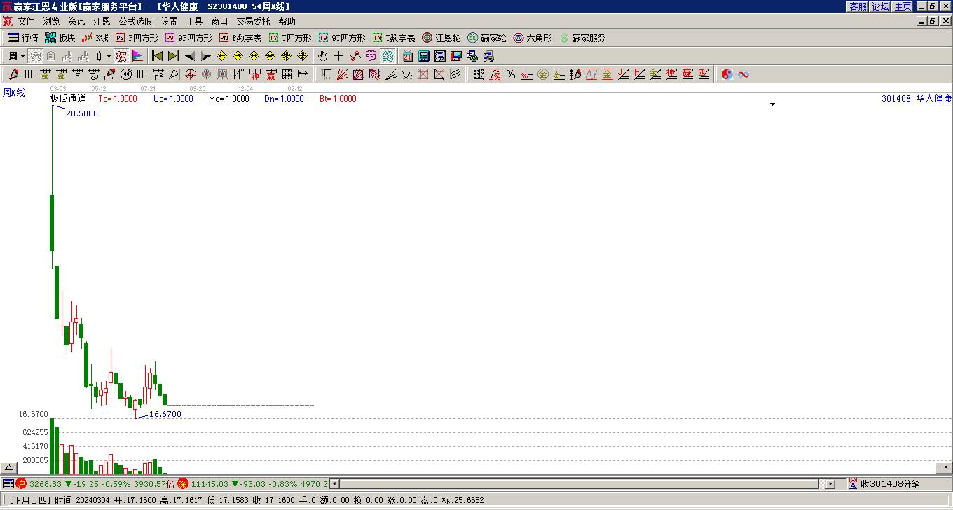Toggle the pressed pattern button beside 周

(x=35, y=56)
